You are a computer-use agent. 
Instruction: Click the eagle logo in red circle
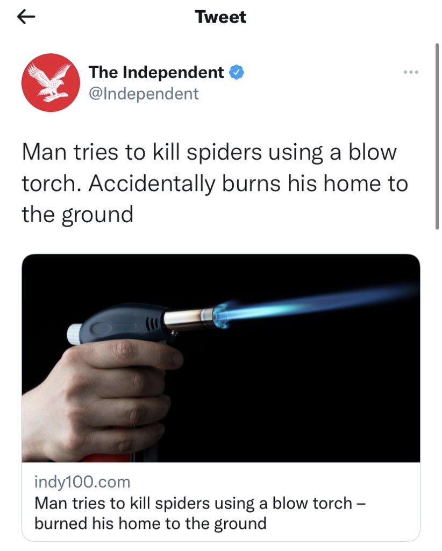click(x=51, y=82)
